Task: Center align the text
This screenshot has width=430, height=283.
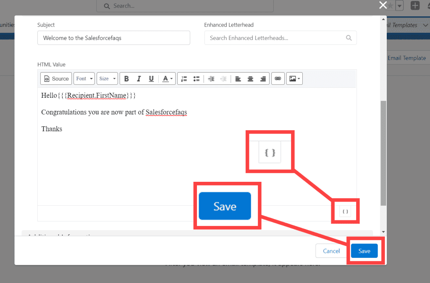Action: 250,79
